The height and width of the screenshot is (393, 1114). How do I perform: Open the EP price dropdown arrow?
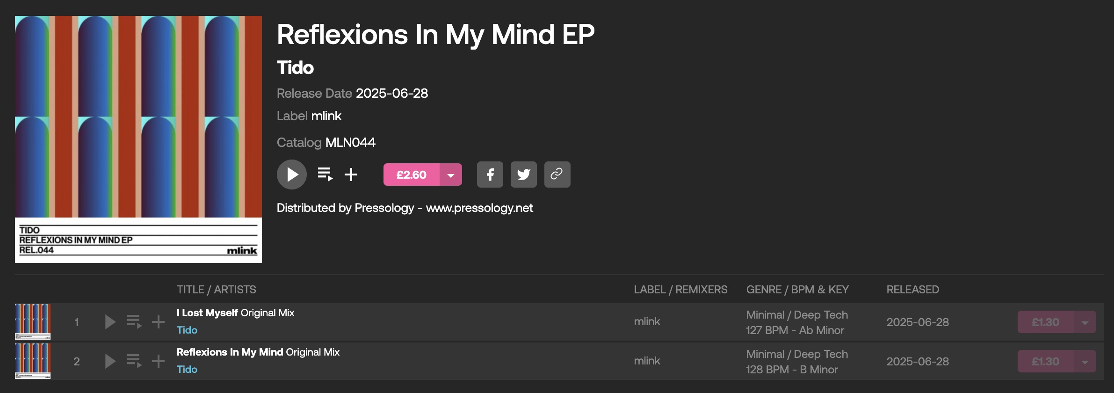451,175
